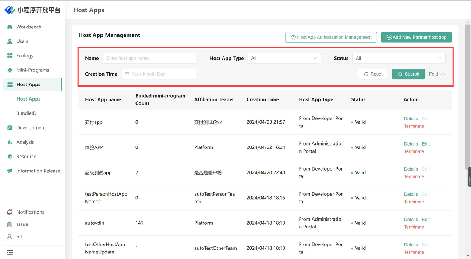Click the 2024/04/23 21:57 creation time
This screenshot has height=259, width=471.
266,122
